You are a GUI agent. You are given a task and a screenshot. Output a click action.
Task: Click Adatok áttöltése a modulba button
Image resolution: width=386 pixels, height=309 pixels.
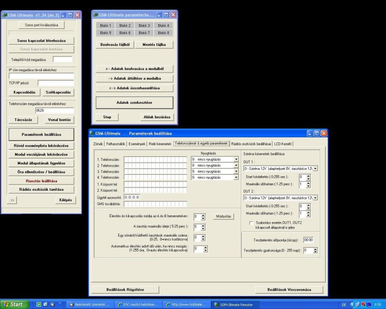pyautogui.click(x=135, y=78)
